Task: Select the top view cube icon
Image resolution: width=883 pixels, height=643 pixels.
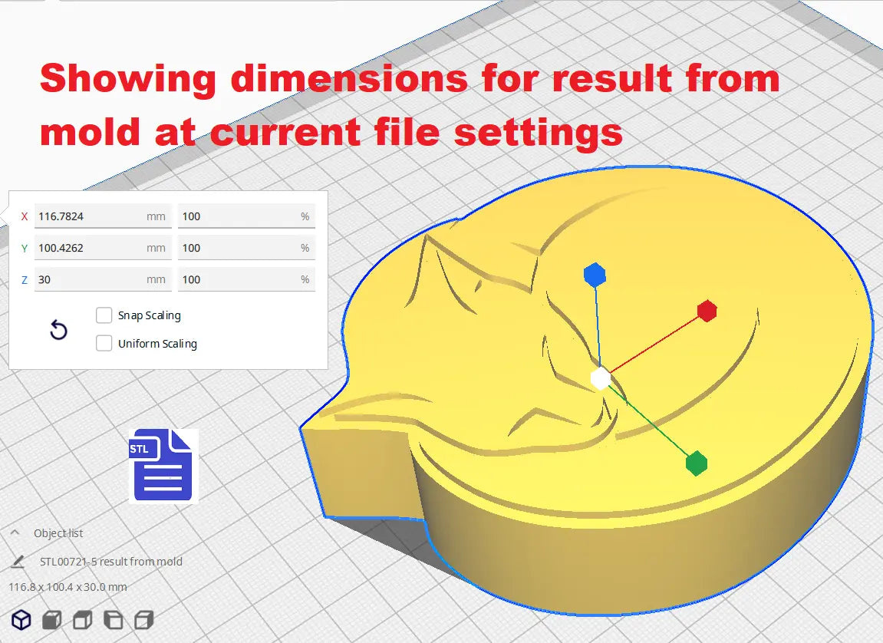Action: coord(82,619)
